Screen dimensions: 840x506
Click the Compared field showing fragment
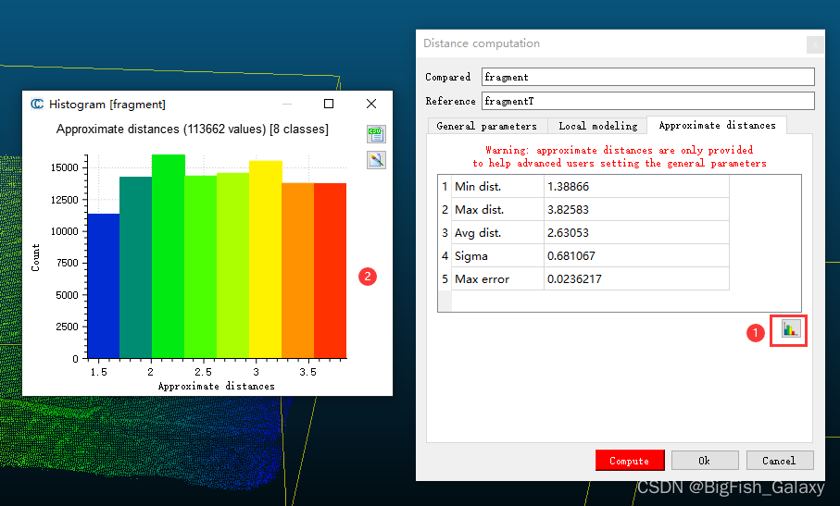[x=647, y=77]
